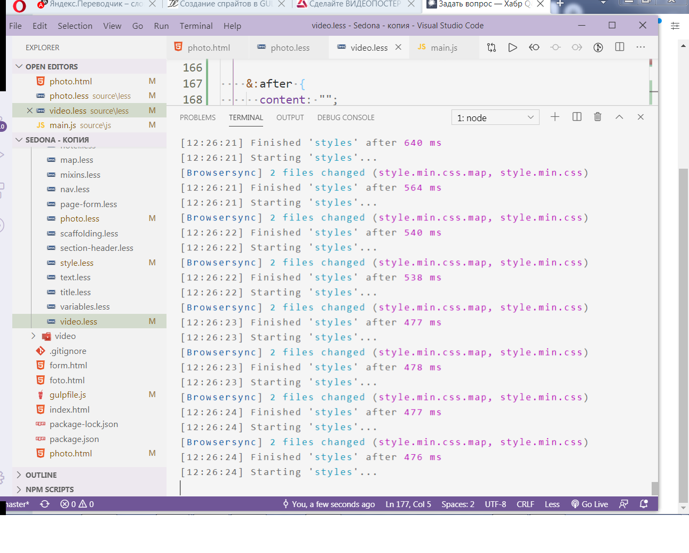Maximize the panel with the up chevron
Viewport: 689px width, 553px height.
pos(619,117)
